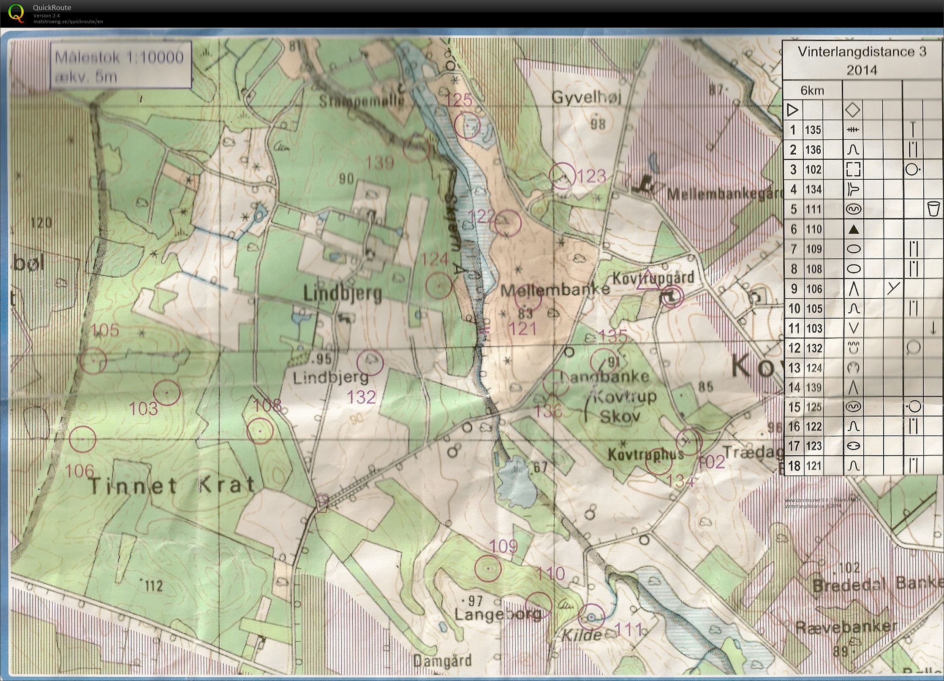Click the control circle labeled 110 on the map
The image size is (944, 681).
[x=539, y=605]
